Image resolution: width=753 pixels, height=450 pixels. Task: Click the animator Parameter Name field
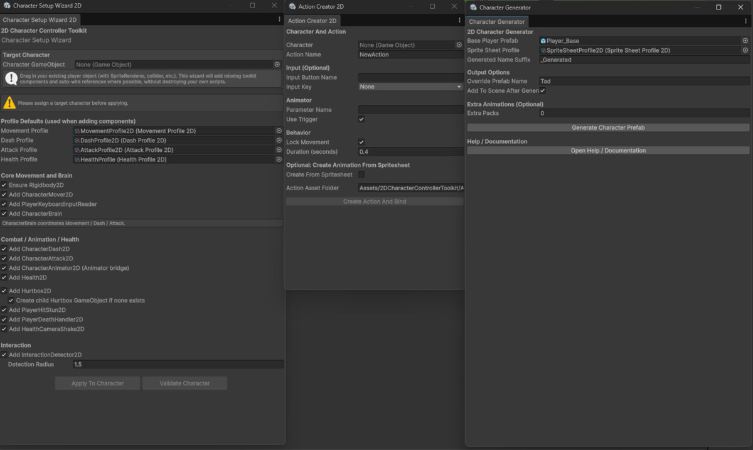410,110
